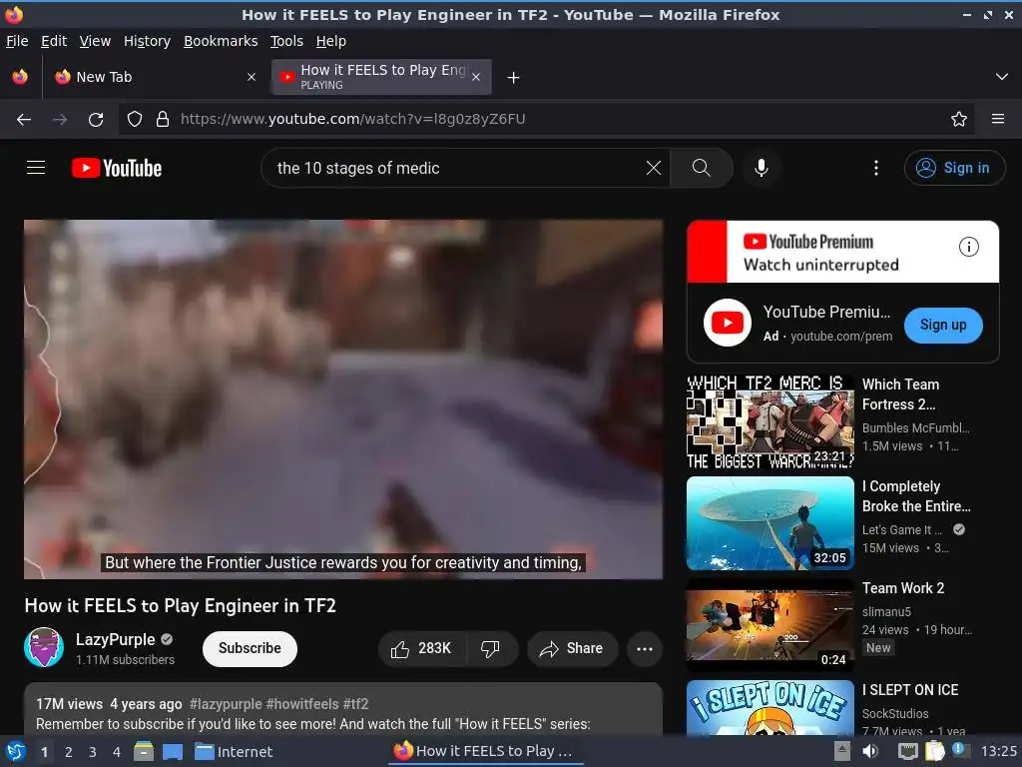Expand the list all tabs chevron
This screenshot has width=1022, height=767.
click(1002, 77)
